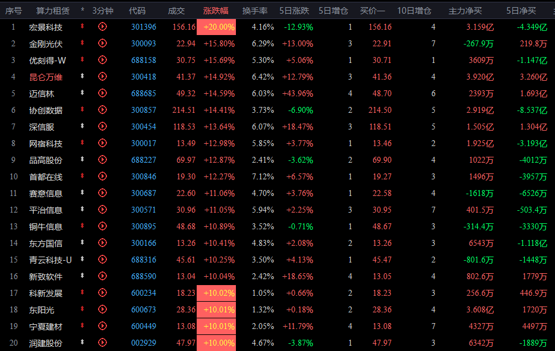555x351 pixels.
Task: Click the play icon in 新致软件 row
Action: pos(102,276)
